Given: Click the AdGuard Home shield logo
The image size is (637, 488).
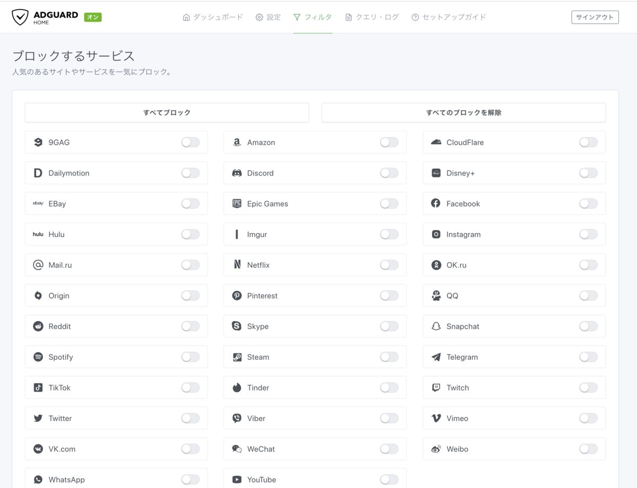Looking at the screenshot, I should [x=20, y=17].
